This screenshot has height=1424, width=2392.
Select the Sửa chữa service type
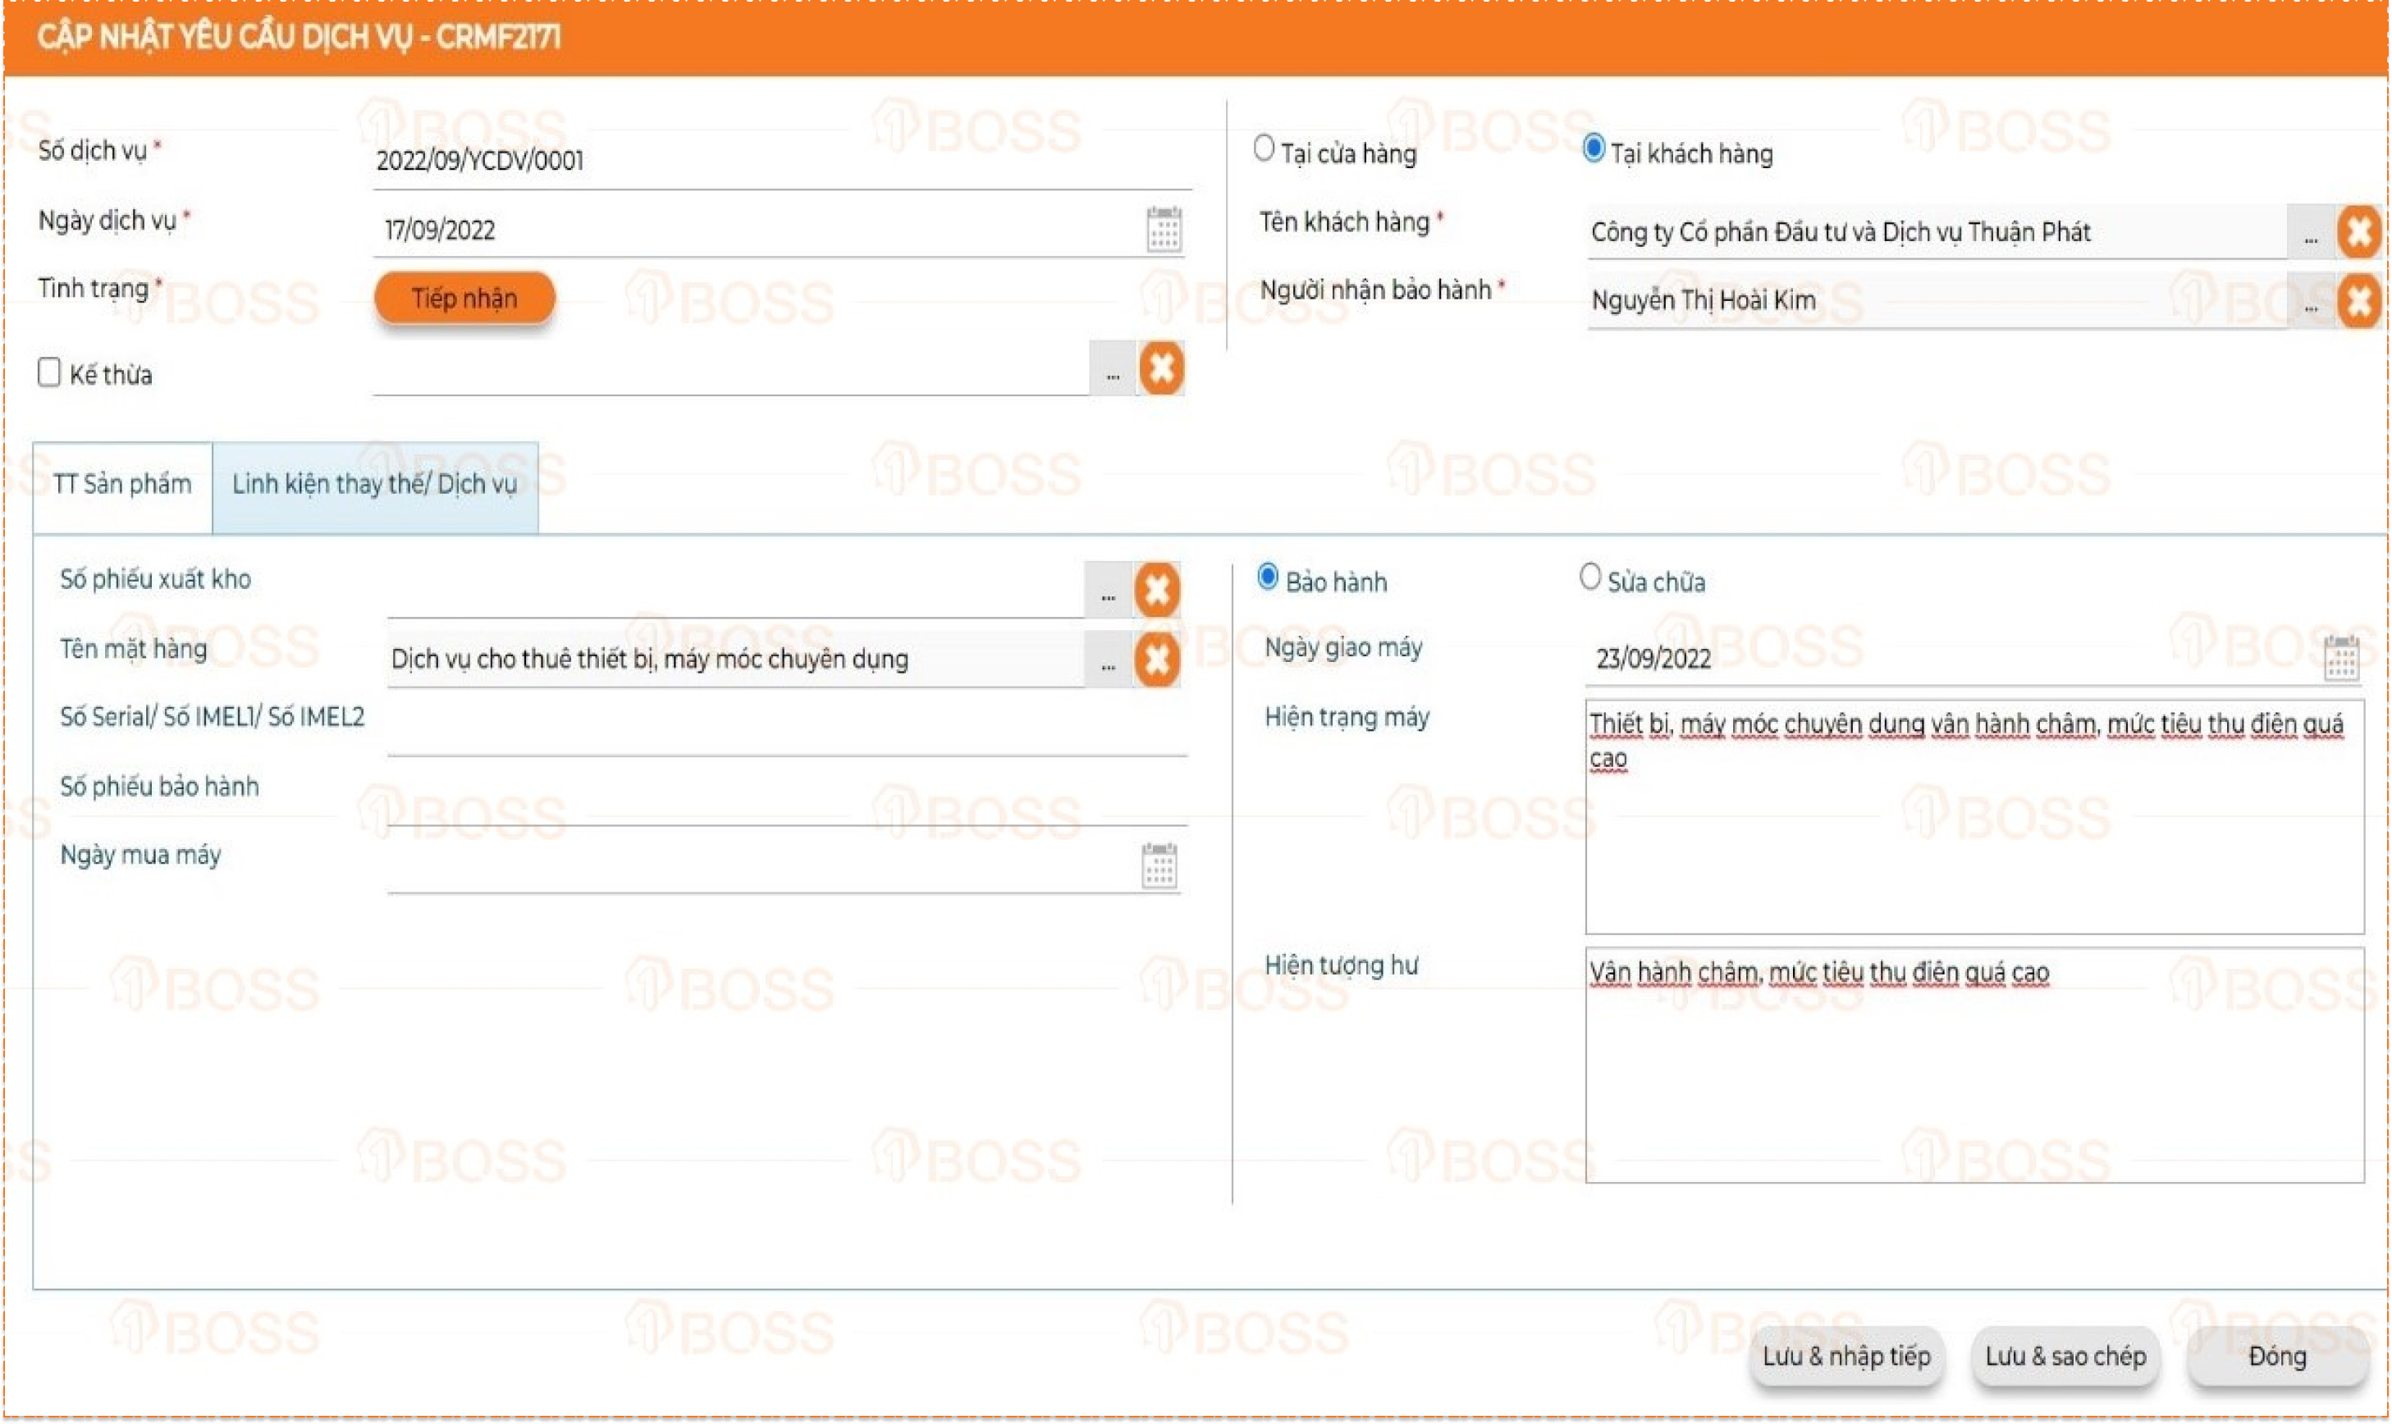[x=1590, y=575]
